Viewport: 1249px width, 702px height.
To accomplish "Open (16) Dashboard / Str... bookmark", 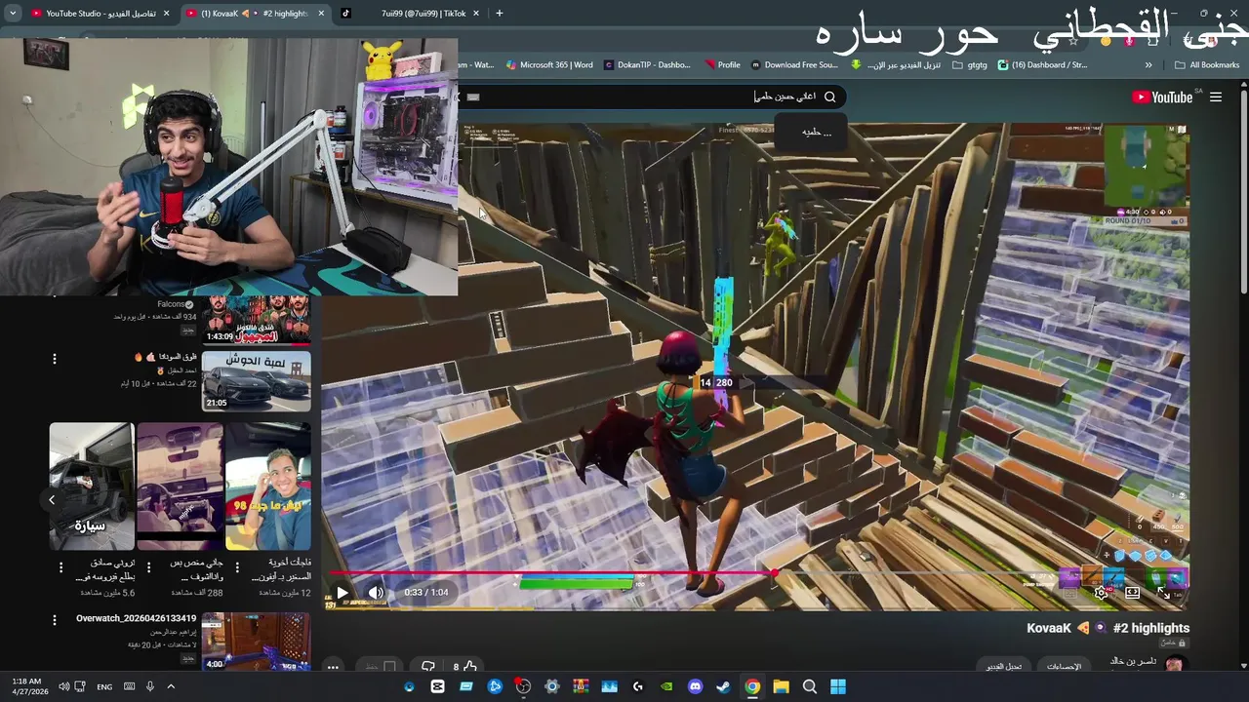I will [x=1042, y=65].
